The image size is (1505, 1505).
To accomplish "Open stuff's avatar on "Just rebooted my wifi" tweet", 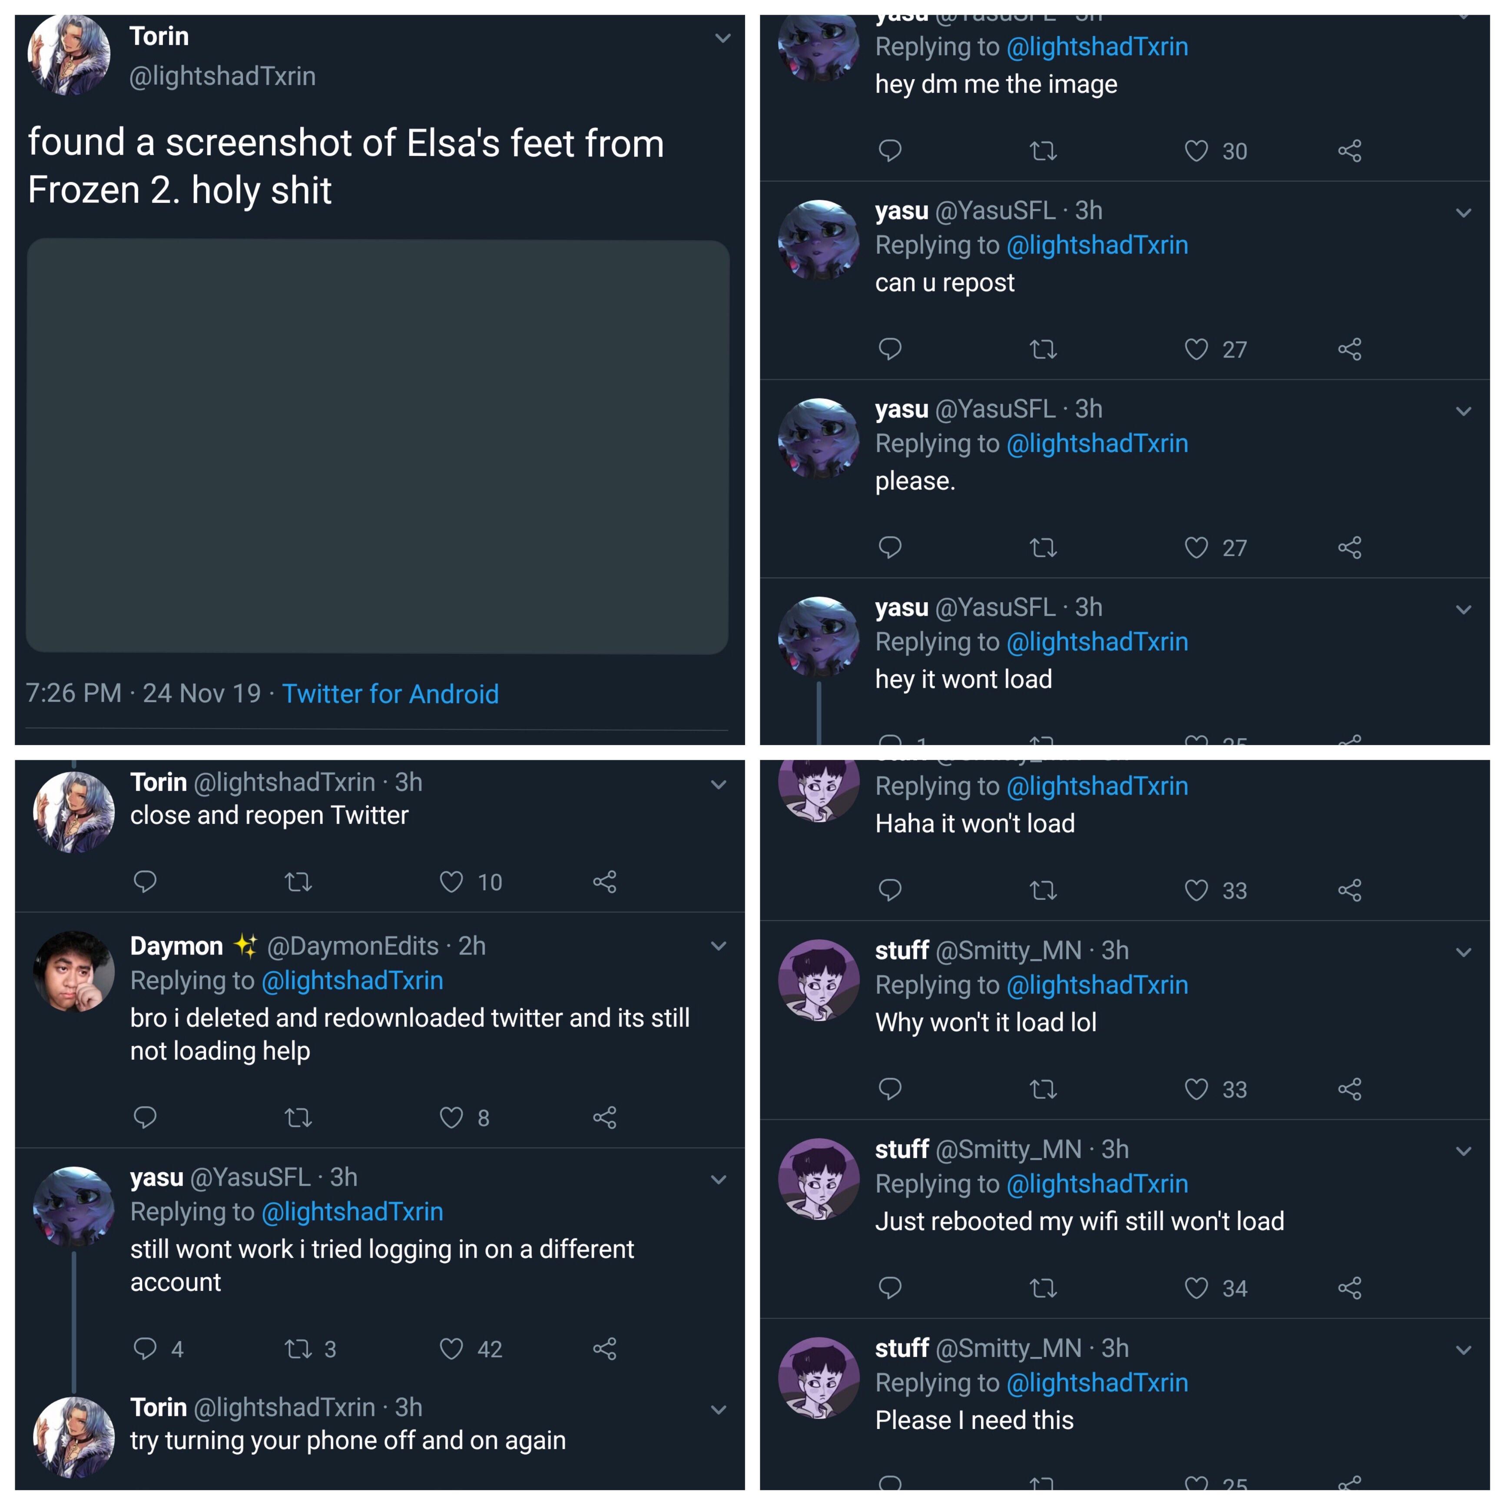I will pos(819,1180).
